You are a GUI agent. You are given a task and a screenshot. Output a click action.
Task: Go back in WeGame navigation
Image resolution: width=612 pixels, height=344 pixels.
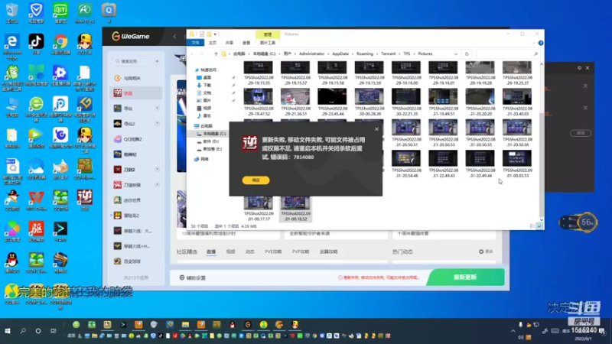click(x=174, y=36)
